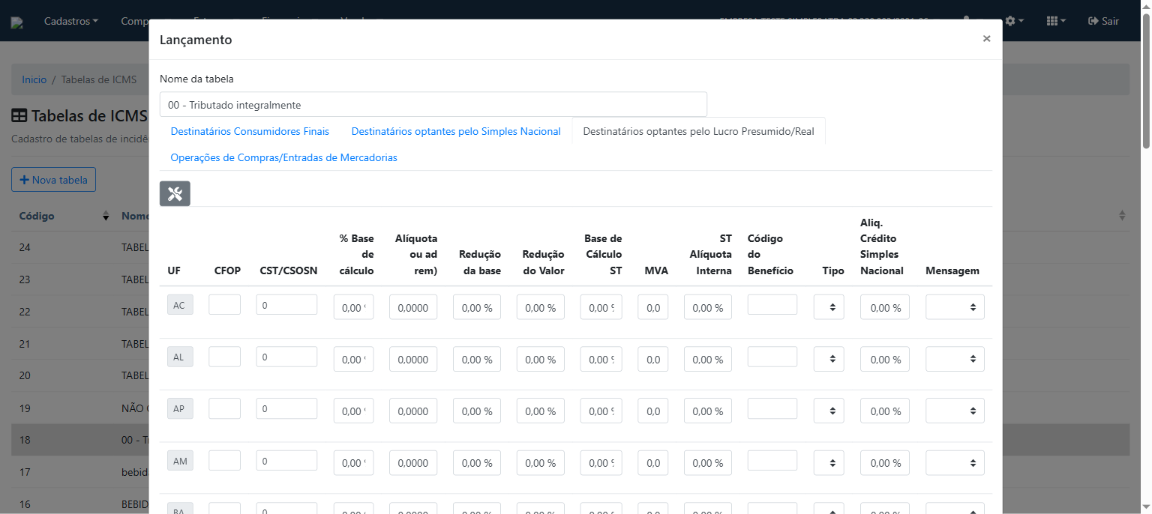Open the Tipo dropdown for the AL row
1152x514 pixels.
(x=829, y=359)
